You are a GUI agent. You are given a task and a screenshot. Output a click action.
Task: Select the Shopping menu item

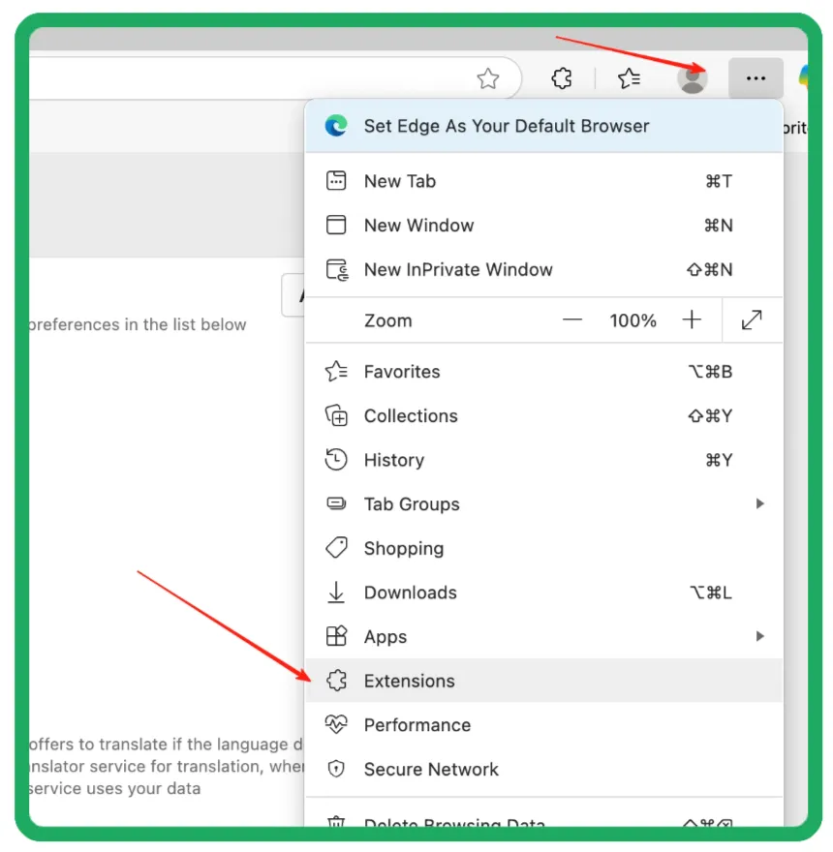(403, 549)
